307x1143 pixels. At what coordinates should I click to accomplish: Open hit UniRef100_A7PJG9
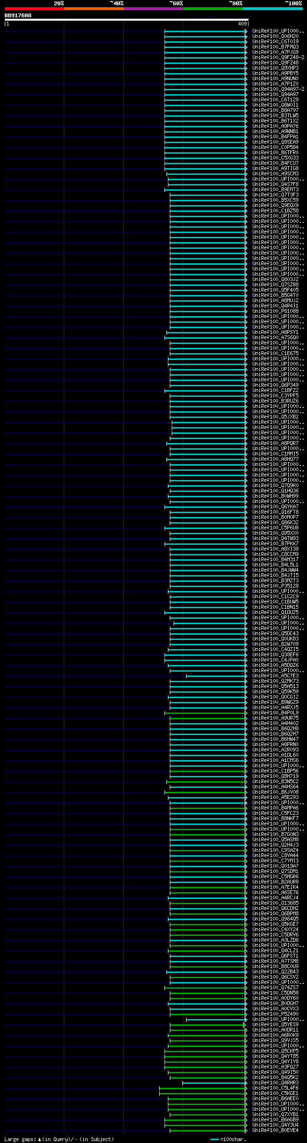pyautogui.click(x=275, y=52)
